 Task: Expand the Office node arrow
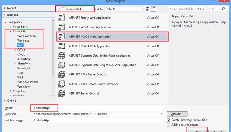15,50
